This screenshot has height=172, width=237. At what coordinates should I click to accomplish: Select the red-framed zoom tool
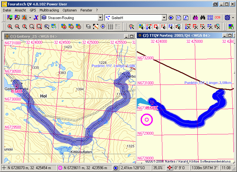coord(39,27)
